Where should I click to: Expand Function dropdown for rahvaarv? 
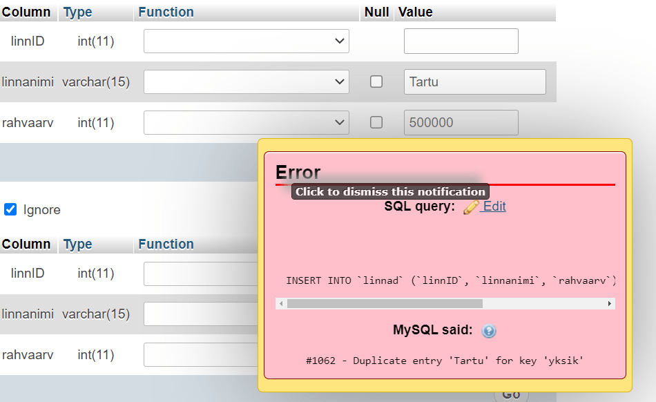(x=246, y=122)
